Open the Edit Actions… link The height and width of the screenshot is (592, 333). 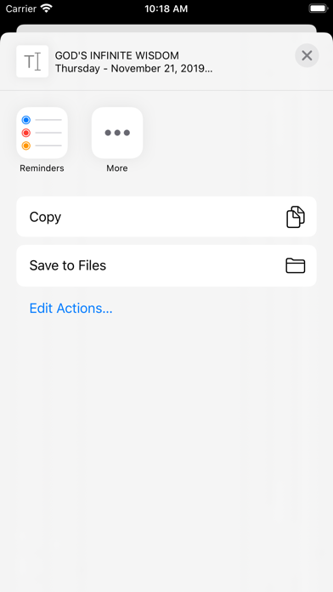71,308
